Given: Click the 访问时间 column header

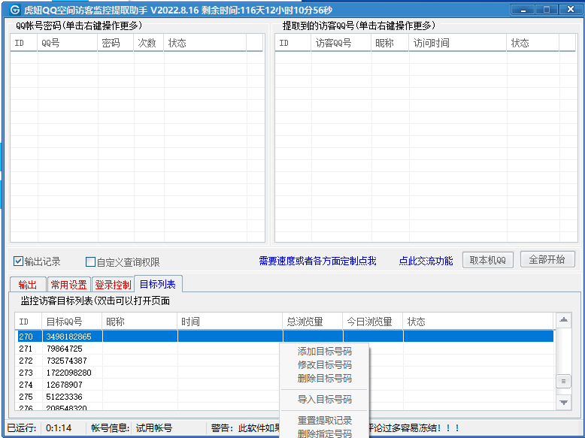Looking at the screenshot, I should pos(458,43).
